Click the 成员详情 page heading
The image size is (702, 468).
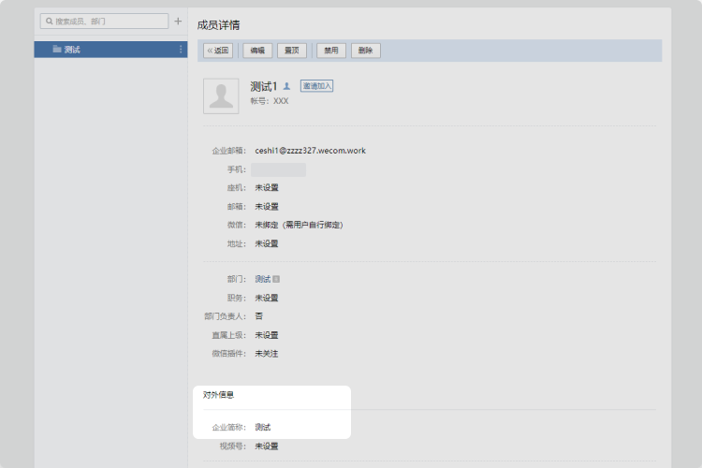coord(217,24)
